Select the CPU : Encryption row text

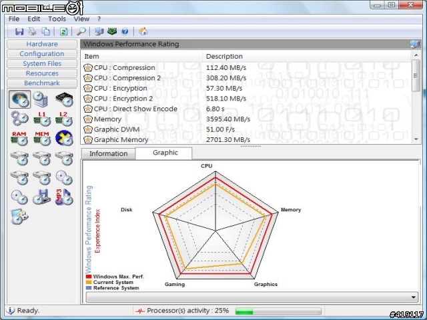pyautogui.click(x=120, y=89)
